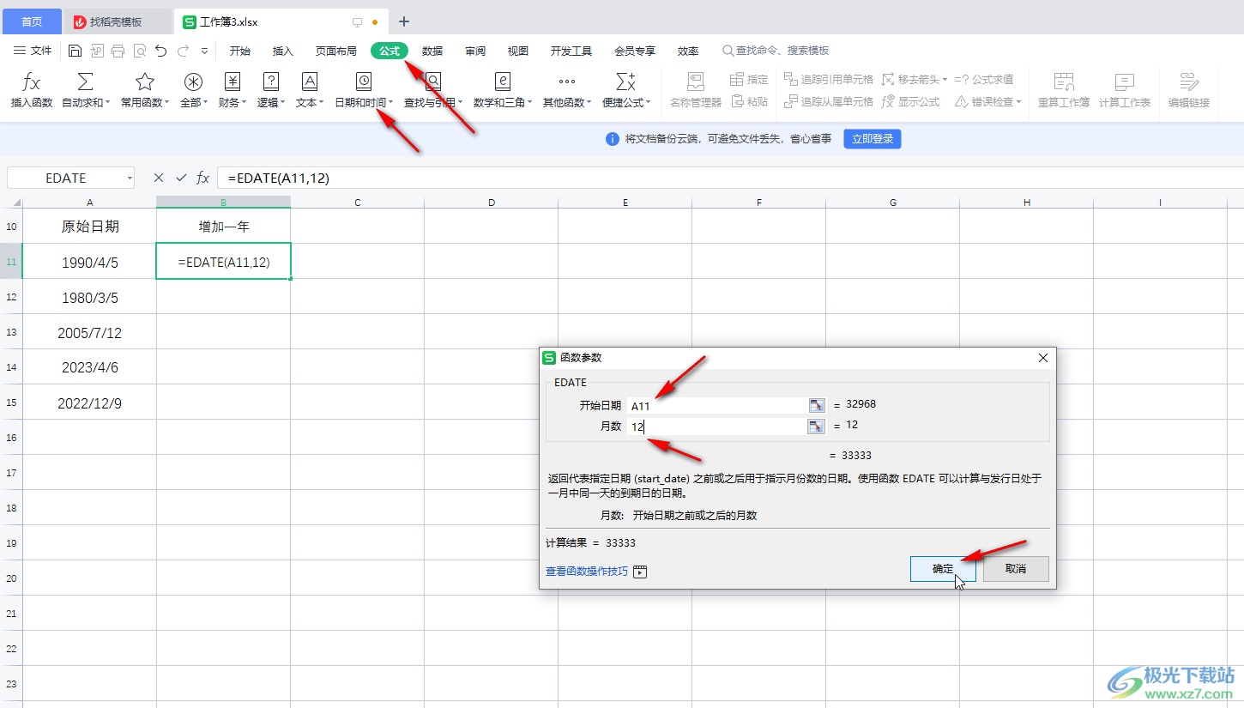This screenshot has width=1244, height=708.
Task: Click the AutoSum sigma icon
Action: [86, 82]
